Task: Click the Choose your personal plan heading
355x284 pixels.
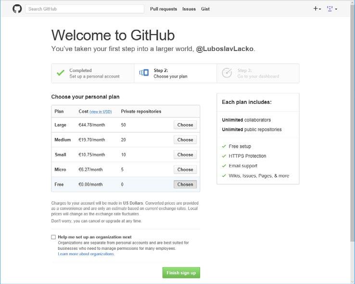Action: [x=85, y=97]
